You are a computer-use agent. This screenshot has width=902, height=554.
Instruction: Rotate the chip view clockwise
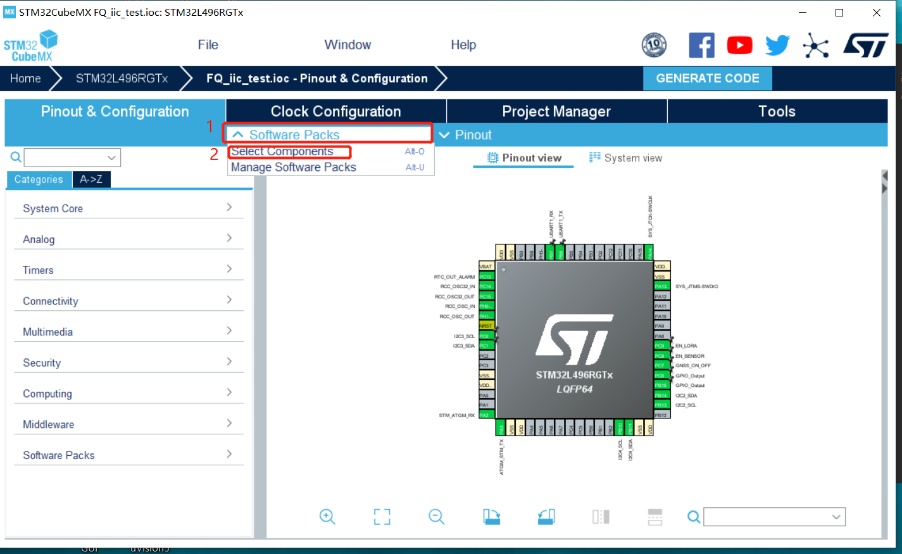(491, 517)
